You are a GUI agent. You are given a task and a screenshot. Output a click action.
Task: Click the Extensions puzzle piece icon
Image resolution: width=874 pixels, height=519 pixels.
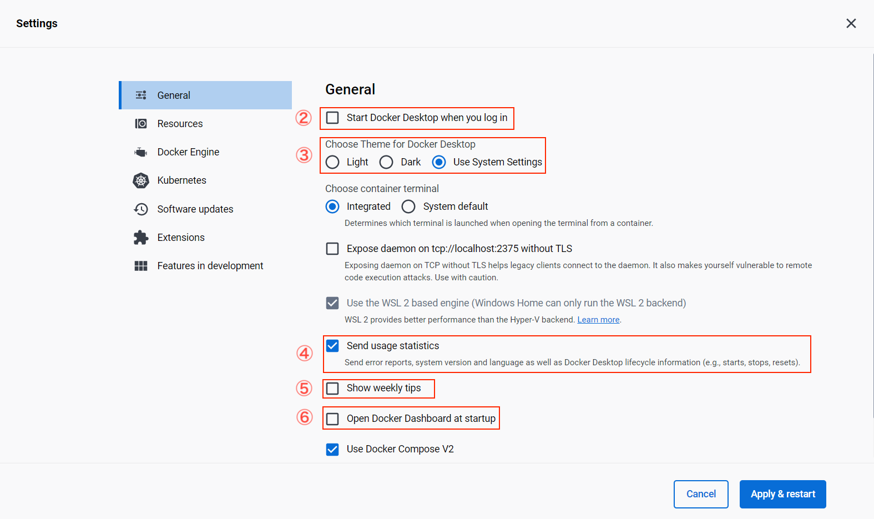click(141, 238)
